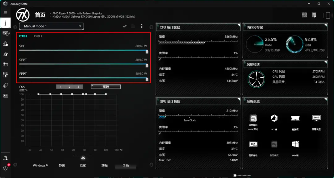Screen dimensions: 334x178
Task: Click the CPU frequency 3562MHz value
Action: pyautogui.click(x=231, y=36)
